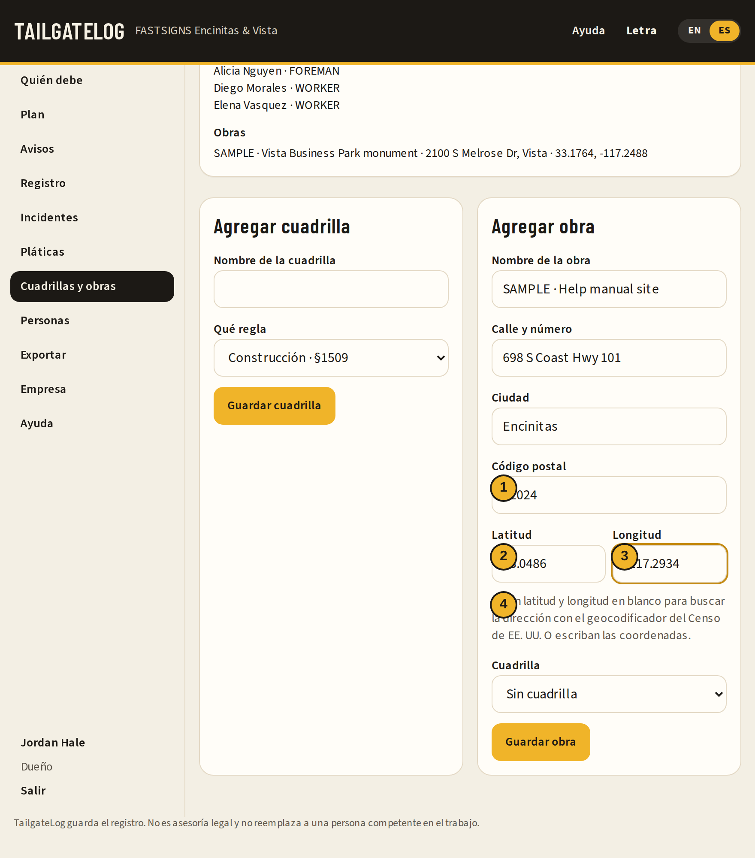
Task: Click the Longitud input field
Action: (x=670, y=564)
